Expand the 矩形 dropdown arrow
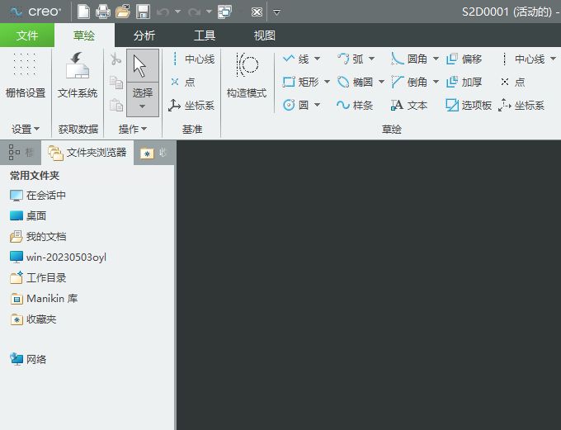Screen dimensions: 561x430 [x=327, y=82]
